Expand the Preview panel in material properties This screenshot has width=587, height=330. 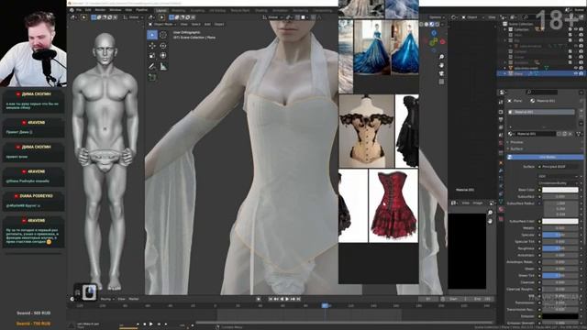515,142
